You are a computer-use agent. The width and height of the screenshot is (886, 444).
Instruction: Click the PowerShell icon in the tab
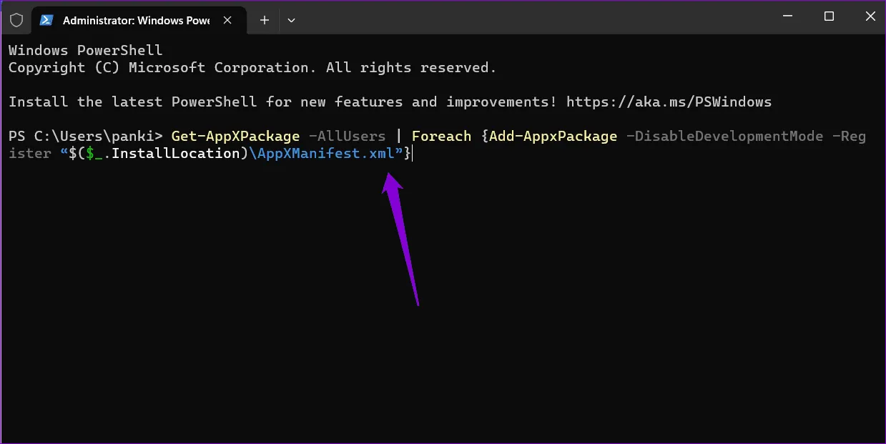pyautogui.click(x=46, y=20)
